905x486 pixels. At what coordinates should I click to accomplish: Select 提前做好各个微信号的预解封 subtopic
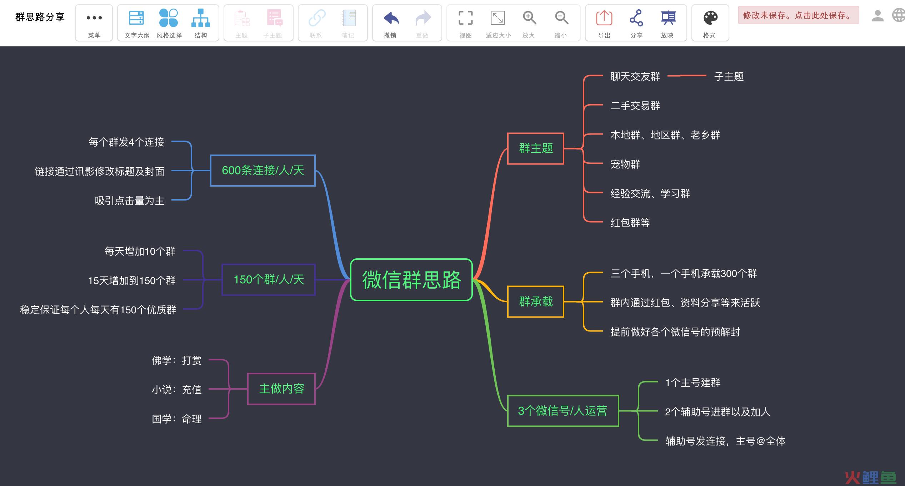click(675, 332)
